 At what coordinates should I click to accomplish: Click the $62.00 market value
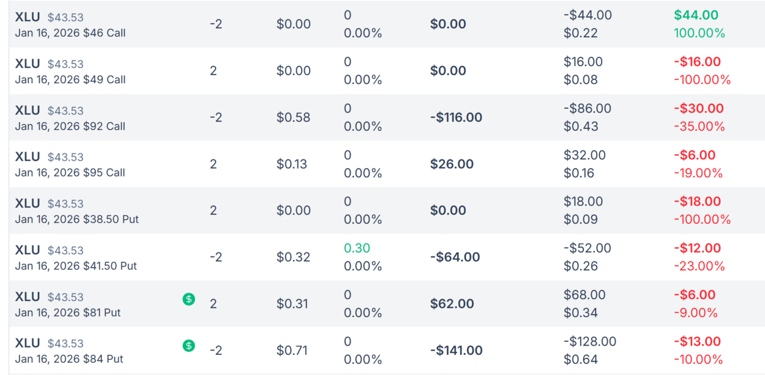(452, 304)
